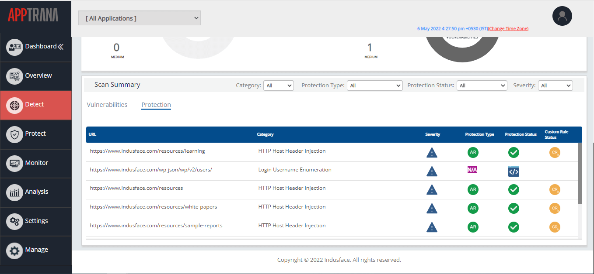The image size is (594, 274).
Task: Click the Overview sidebar icon
Action: coord(15,76)
